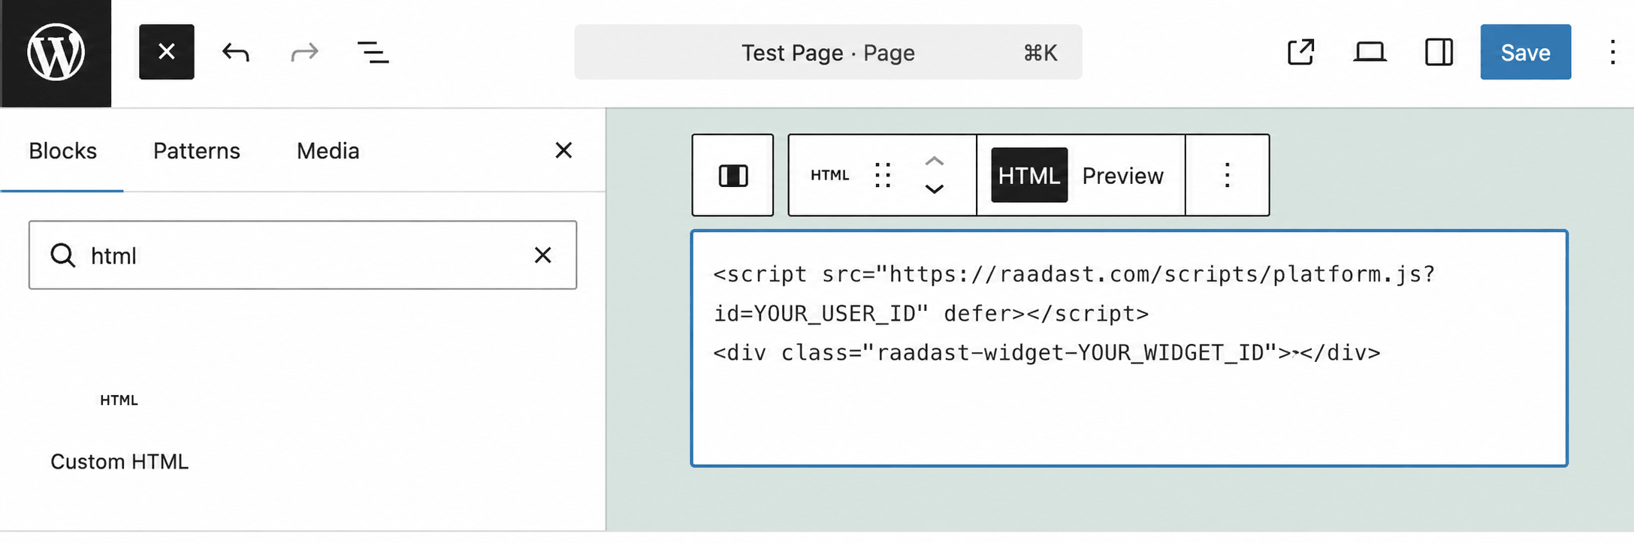
Task: Switch to the Blocks tab
Action: (62, 151)
